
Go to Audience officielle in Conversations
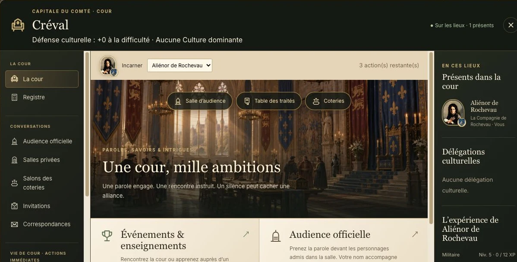[42, 141]
